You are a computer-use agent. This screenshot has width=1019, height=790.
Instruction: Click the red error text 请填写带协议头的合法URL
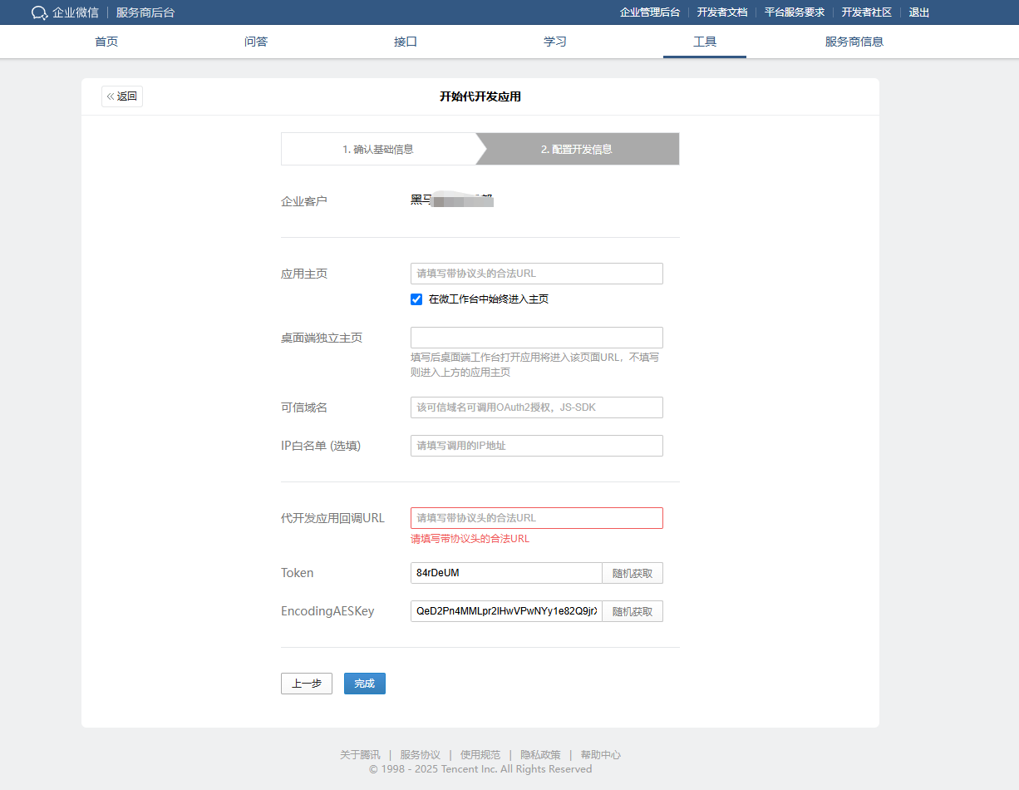click(470, 539)
